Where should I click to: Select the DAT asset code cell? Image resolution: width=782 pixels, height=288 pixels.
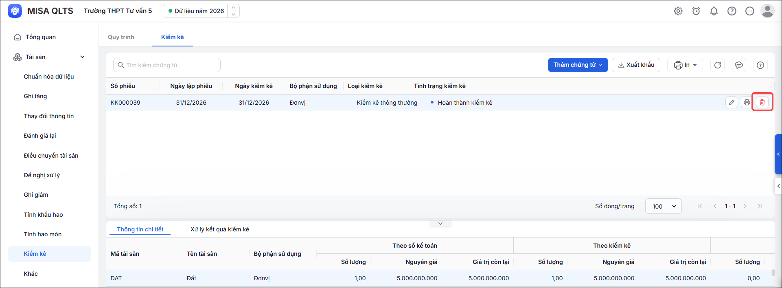coord(116,278)
